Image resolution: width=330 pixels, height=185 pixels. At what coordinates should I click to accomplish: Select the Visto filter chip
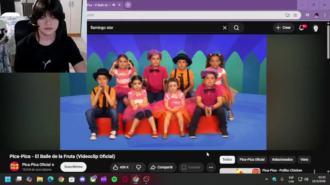[304, 160]
